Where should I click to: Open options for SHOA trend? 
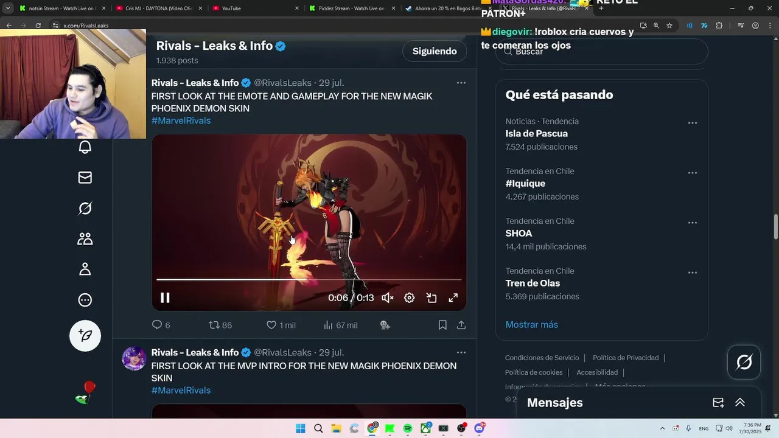pos(693,223)
